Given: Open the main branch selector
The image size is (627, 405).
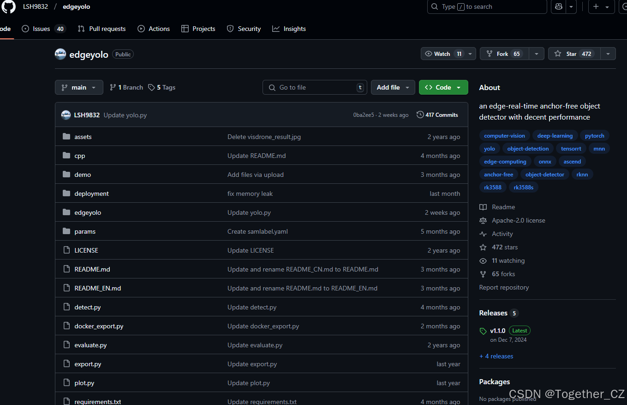Looking at the screenshot, I should click(x=79, y=87).
